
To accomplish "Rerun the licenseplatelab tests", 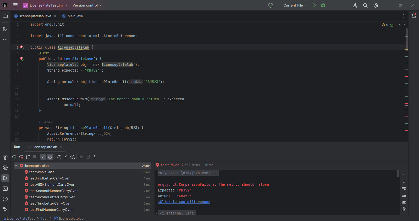I will [14, 157].
